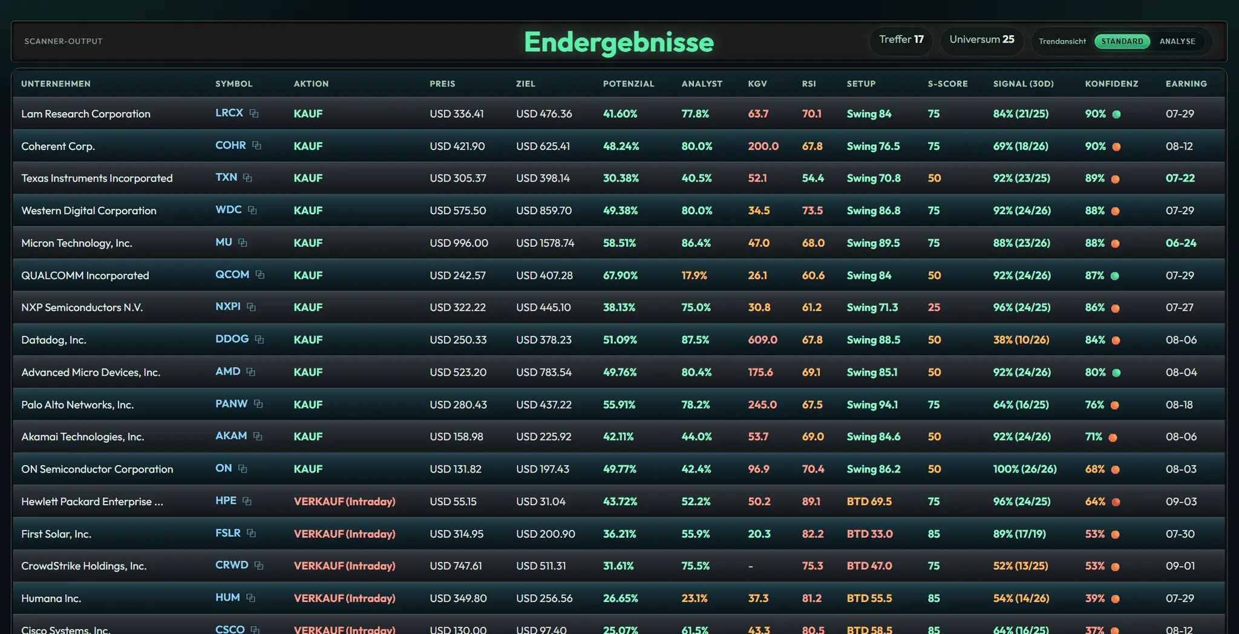This screenshot has height=634, width=1239.
Task: Sort by UNTERNEHMEN column header
Action: click(x=56, y=83)
